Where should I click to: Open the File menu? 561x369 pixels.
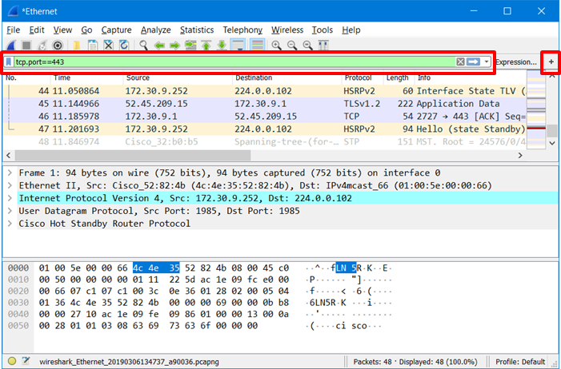14,30
